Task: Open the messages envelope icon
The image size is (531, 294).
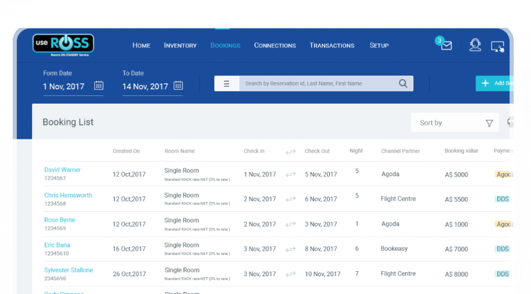Action: click(446, 45)
